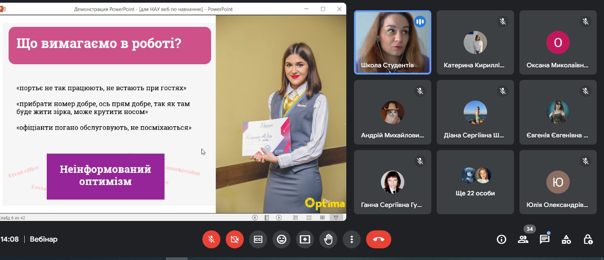Screen dimensions: 604x260
Task: Switch to Normal view in PowerPoint
Action: [295, 217]
